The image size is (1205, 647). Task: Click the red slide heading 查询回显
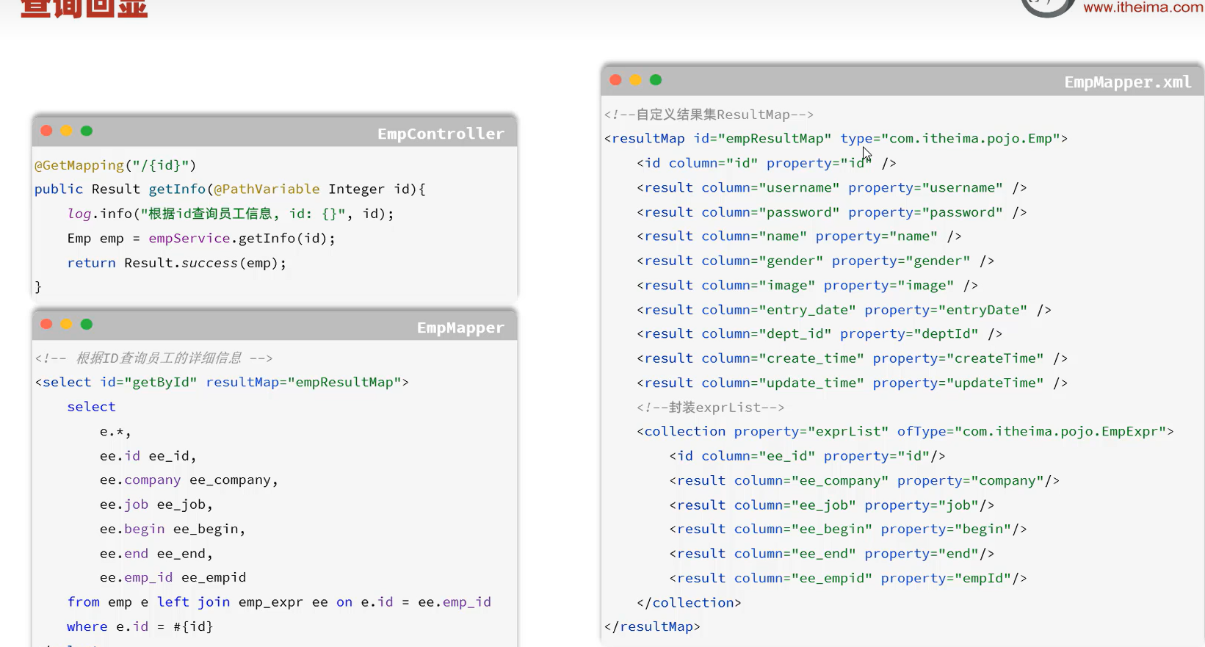pos(84,9)
